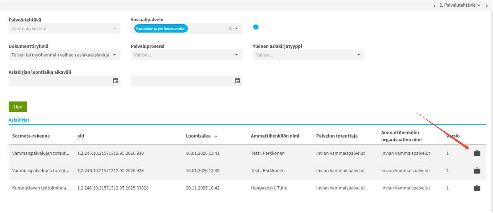This screenshot has height=213, width=493.
Task: Click the blue info icon beside Sosiaalipalvelu
Action: coord(256,27)
